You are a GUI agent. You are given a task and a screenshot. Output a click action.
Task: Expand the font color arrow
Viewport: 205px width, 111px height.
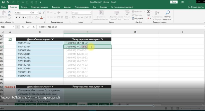(44, 17)
